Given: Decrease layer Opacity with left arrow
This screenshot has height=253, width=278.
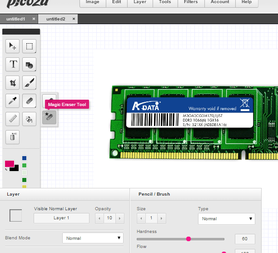Looking at the screenshot, I should coord(99,218).
